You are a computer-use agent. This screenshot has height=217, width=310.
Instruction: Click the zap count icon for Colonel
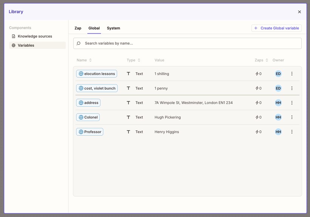click(257, 117)
